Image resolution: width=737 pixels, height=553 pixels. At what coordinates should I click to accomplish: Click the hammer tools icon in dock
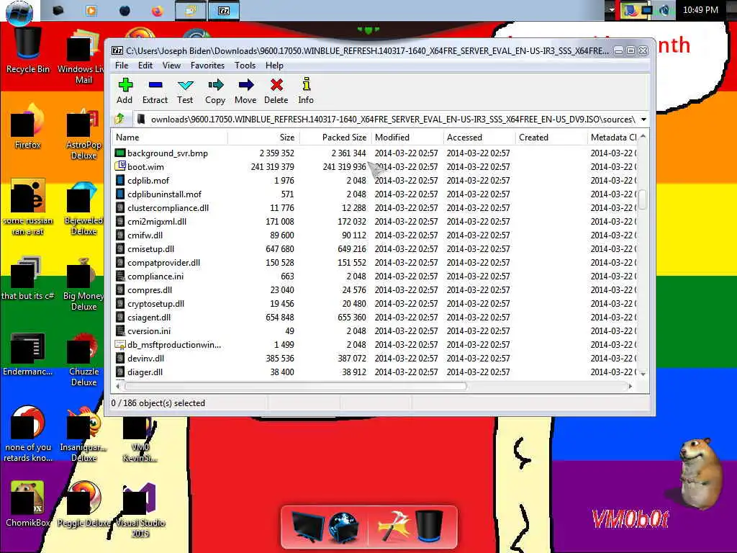pyautogui.click(x=394, y=525)
